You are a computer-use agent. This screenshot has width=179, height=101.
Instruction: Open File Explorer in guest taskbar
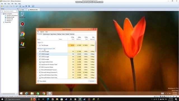(x=32, y=93)
